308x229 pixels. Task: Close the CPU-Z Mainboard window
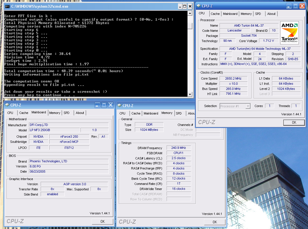(x=110, y=105)
